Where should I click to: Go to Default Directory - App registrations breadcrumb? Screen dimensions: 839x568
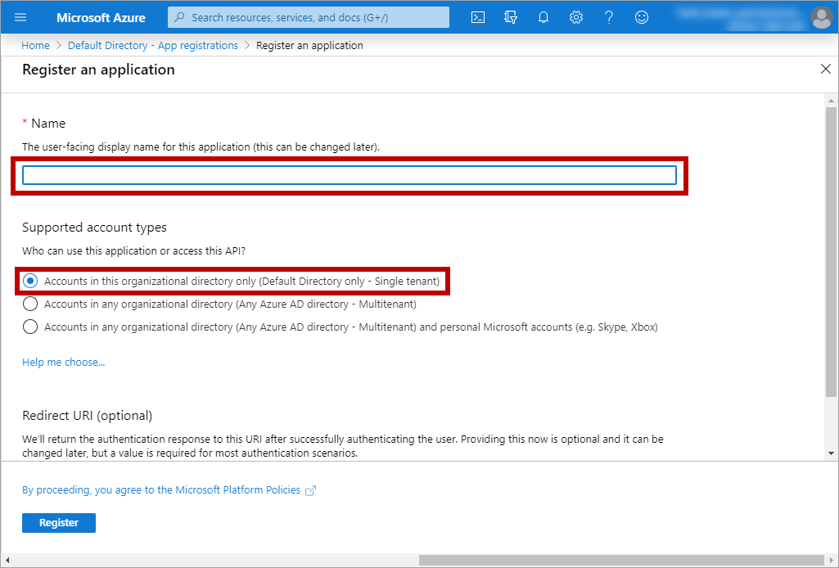click(152, 46)
